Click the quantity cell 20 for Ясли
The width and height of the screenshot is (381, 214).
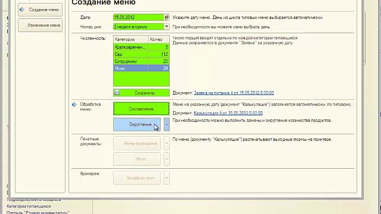tap(159, 68)
